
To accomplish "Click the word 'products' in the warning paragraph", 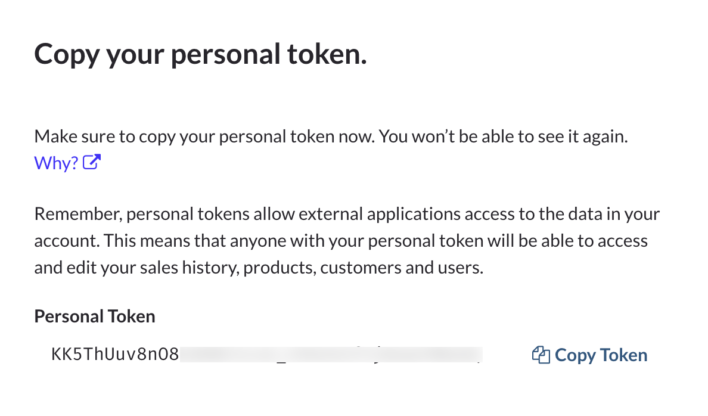I will point(280,268).
